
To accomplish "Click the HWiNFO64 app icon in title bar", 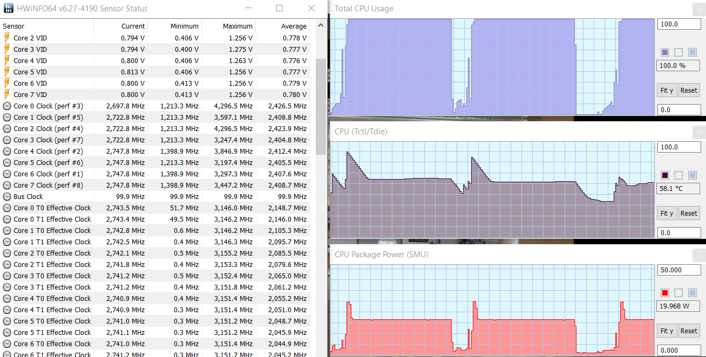I will [9, 9].
